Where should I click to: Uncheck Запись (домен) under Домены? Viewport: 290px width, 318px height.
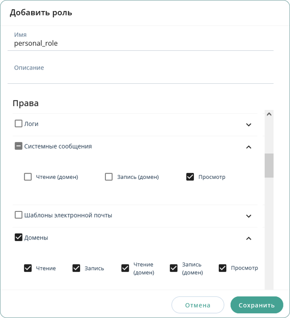174,268
